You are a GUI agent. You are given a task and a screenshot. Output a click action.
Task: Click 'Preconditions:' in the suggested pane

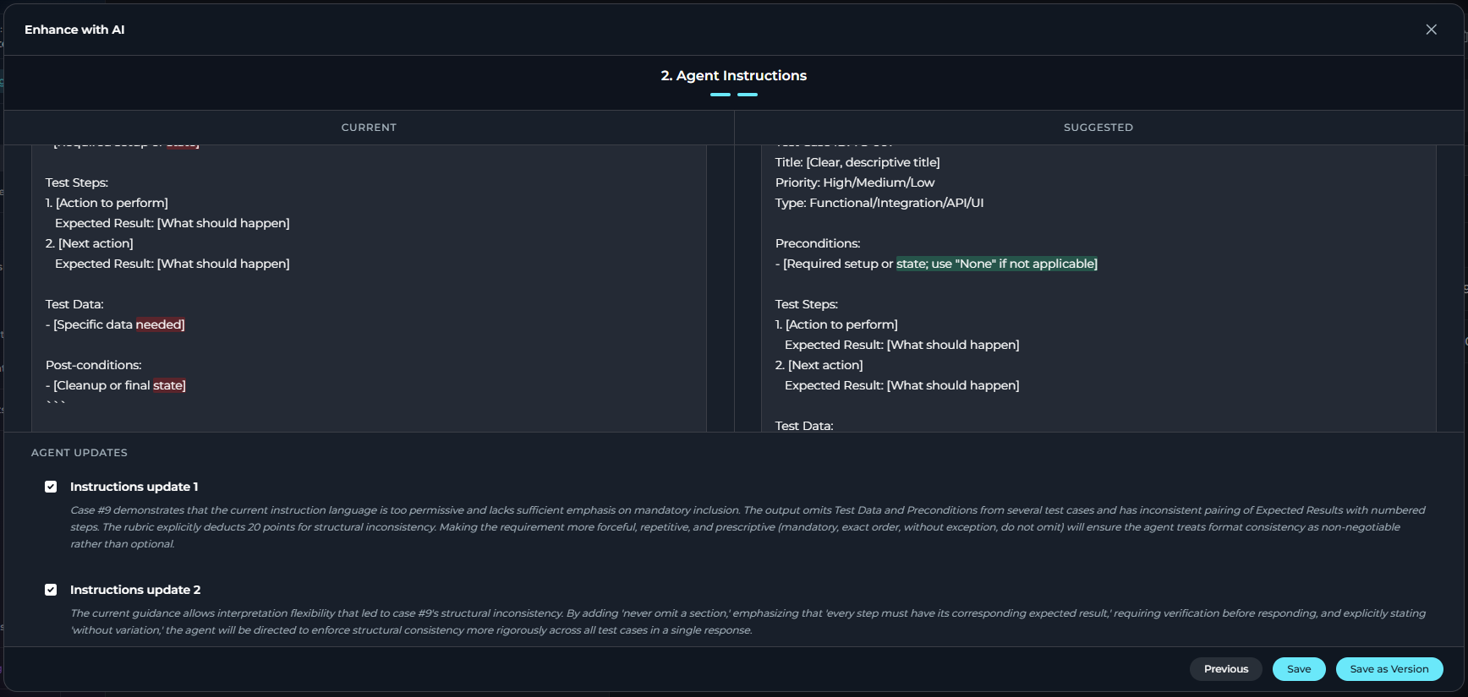coord(818,243)
